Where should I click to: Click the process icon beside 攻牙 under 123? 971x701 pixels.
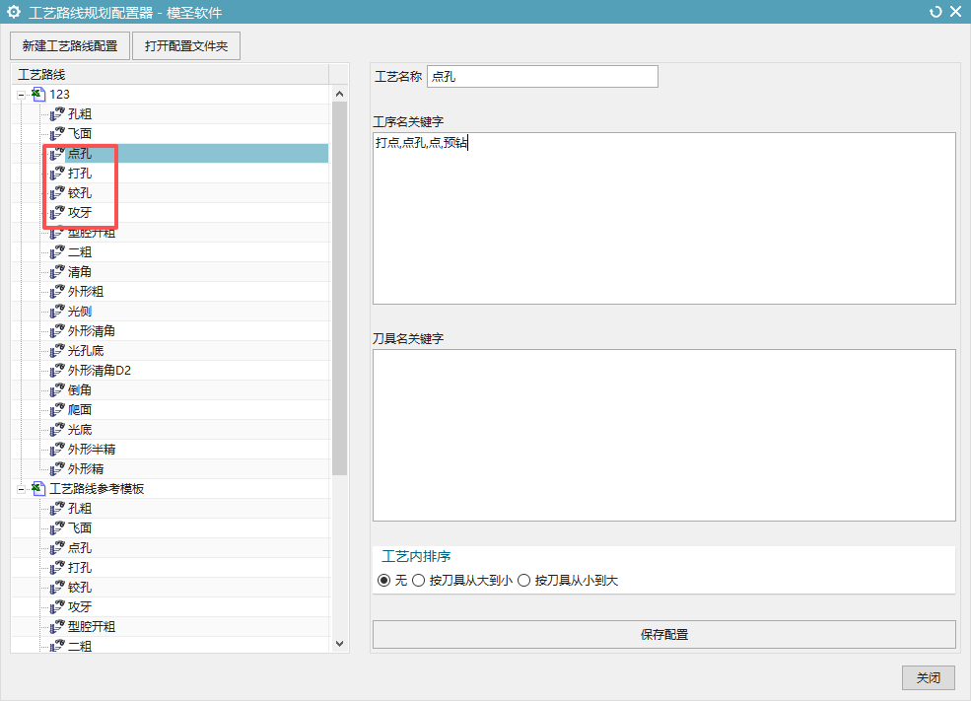[57, 212]
